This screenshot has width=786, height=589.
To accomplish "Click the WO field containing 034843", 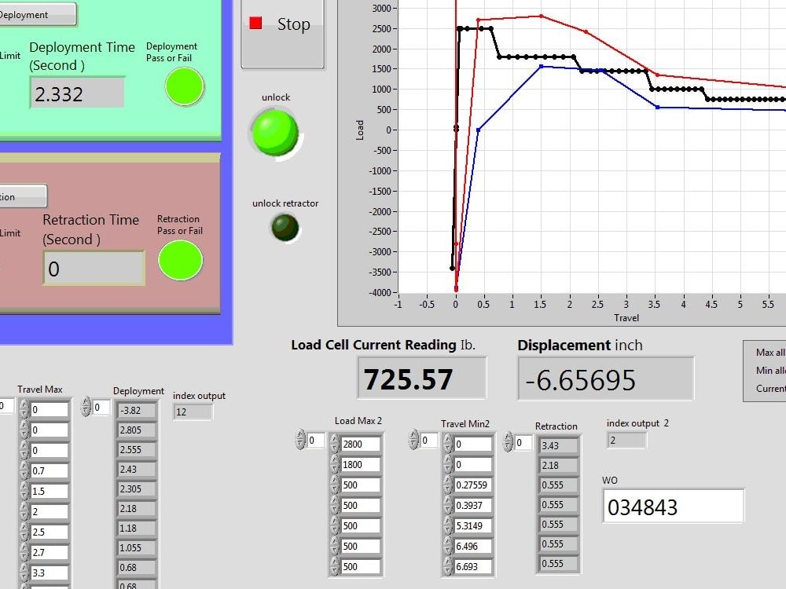I will pos(674,507).
